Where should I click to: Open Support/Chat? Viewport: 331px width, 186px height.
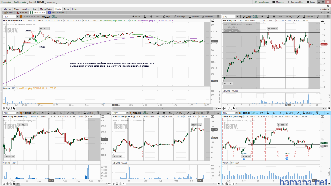(295, 2)
